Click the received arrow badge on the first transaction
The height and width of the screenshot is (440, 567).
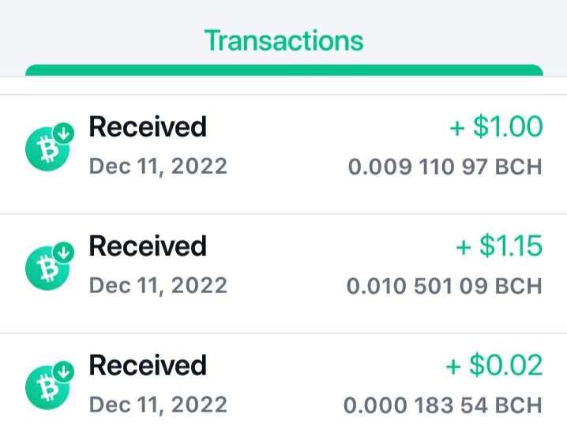(x=64, y=134)
